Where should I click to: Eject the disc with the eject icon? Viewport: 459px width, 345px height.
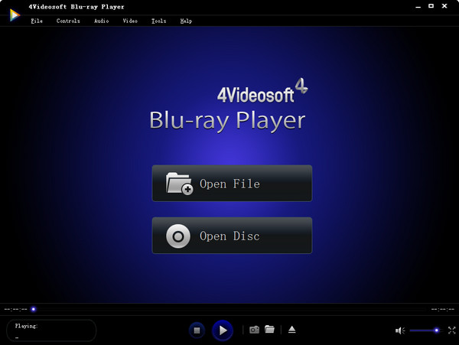[x=292, y=330]
